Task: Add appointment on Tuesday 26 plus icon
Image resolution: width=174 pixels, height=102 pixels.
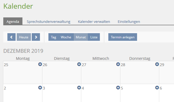Action: (79, 64)
